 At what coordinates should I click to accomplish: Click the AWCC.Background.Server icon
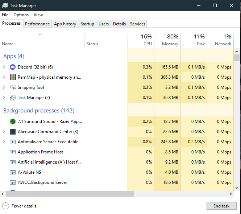[13, 182]
